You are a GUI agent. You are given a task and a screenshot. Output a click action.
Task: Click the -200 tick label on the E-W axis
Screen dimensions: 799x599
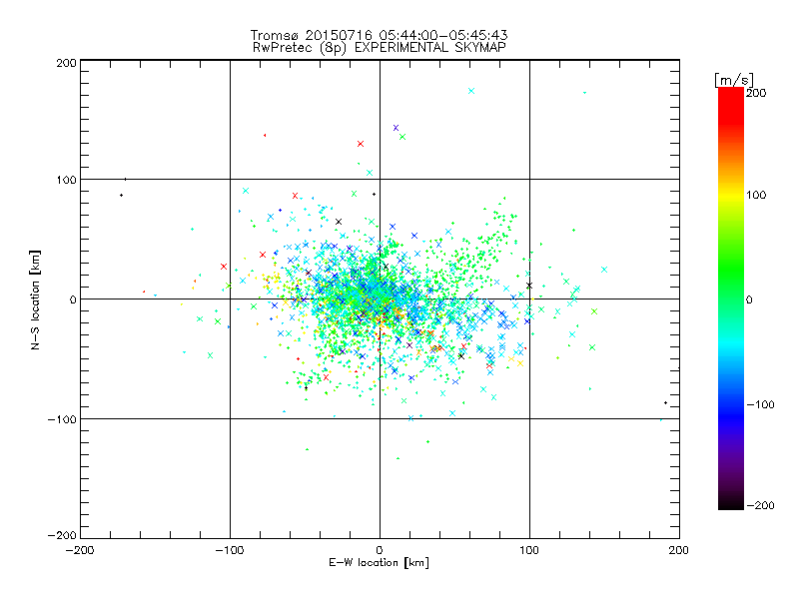(80, 550)
